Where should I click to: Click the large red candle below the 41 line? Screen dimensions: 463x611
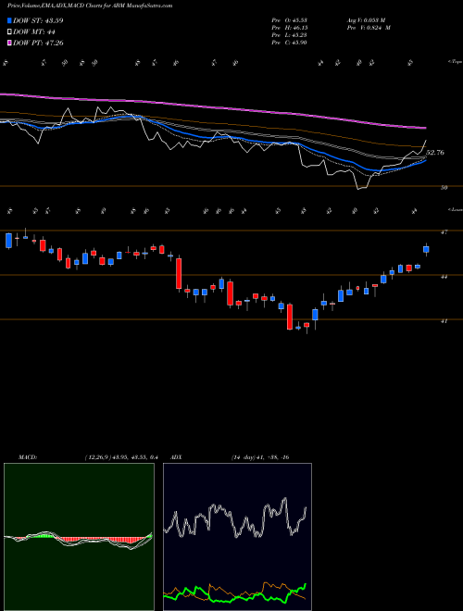[290, 317]
